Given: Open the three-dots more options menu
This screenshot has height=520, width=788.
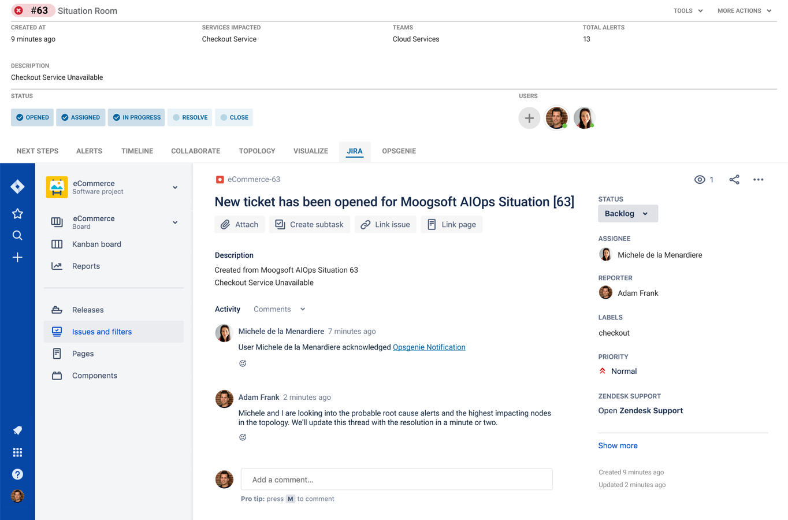Looking at the screenshot, I should pos(759,180).
